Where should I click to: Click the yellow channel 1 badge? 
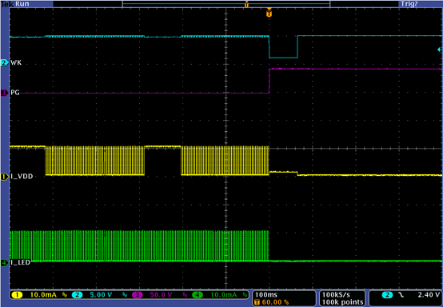click(x=17, y=295)
